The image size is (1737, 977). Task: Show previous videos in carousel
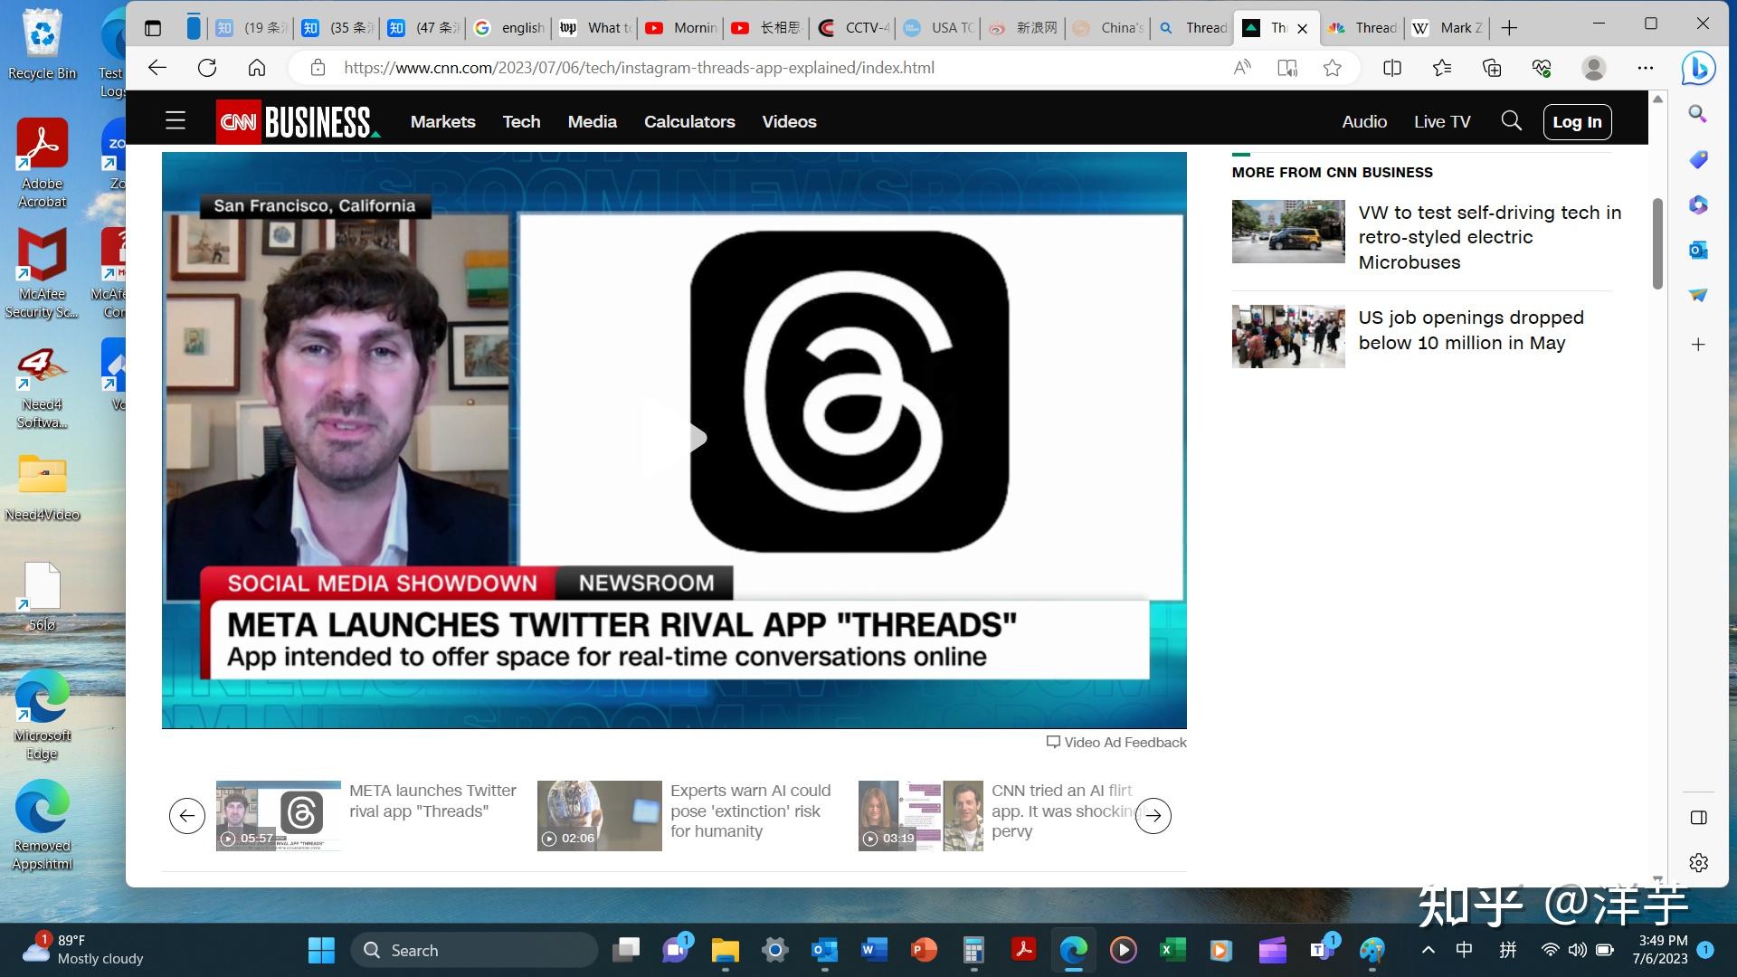187,816
